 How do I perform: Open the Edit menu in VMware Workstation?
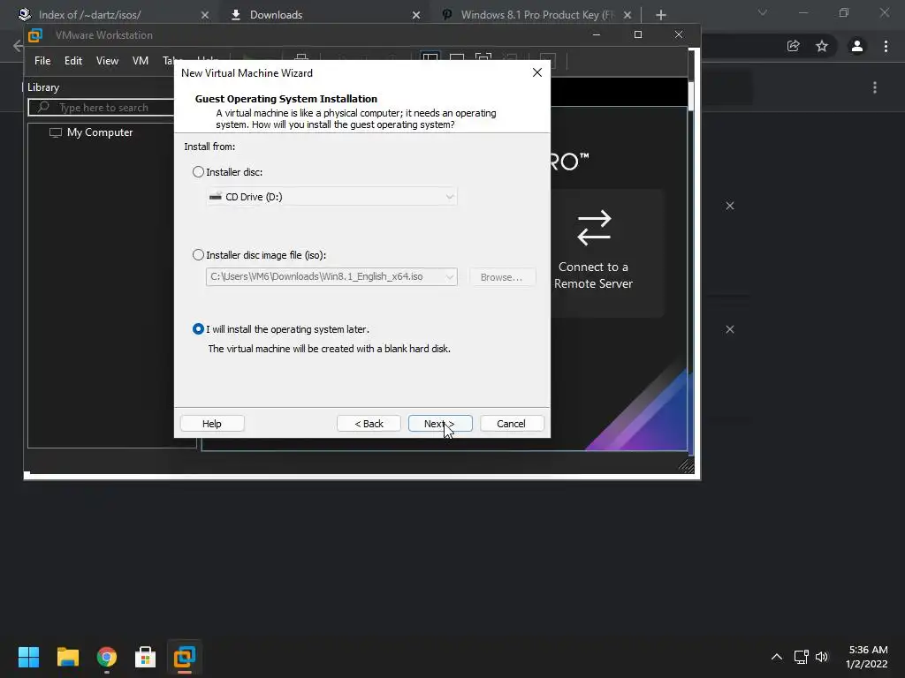[73, 61]
